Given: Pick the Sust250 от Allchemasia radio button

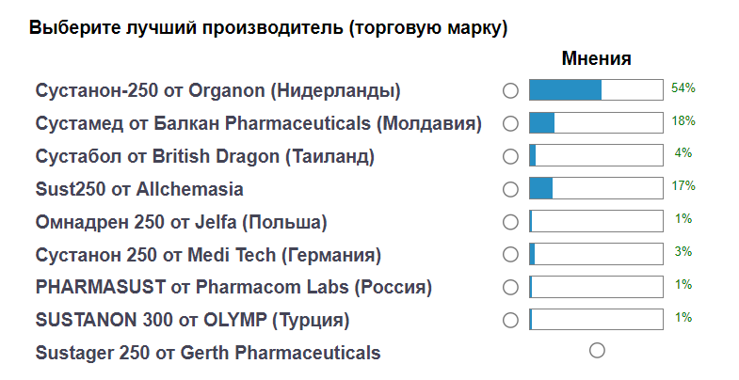Looking at the screenshot, I should pos(511,189).
